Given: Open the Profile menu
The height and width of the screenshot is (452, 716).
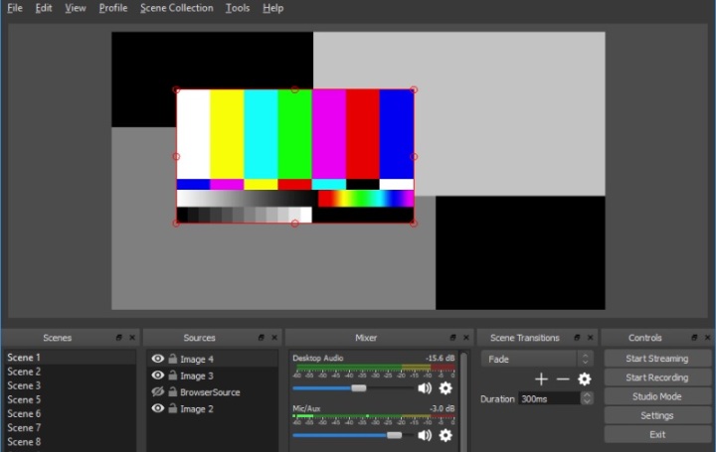Looking at the screenshot, I should (x=113, y=8).
